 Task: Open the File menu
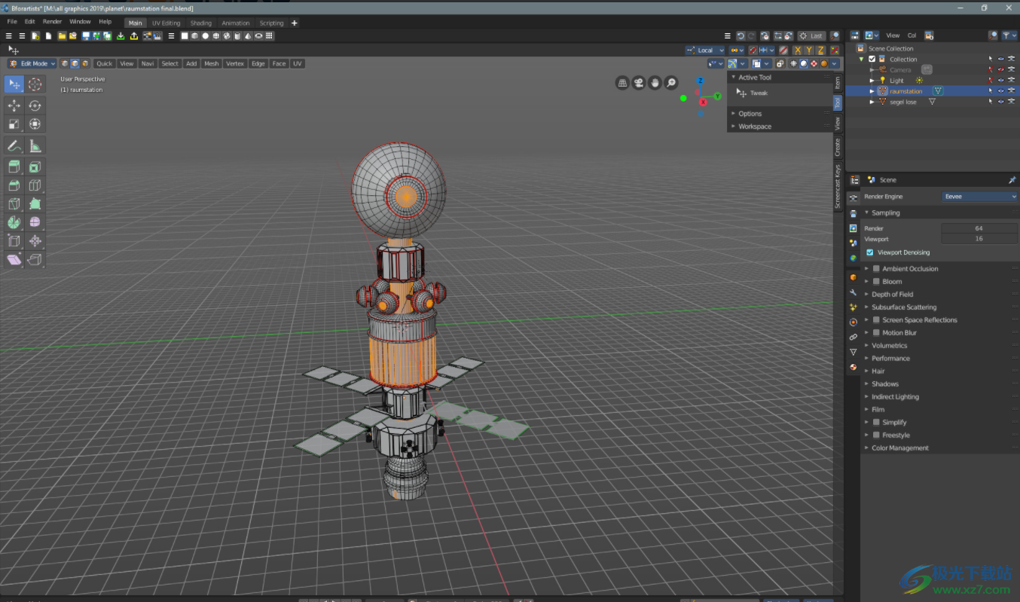pyautogui.click(x=12, y=22)
